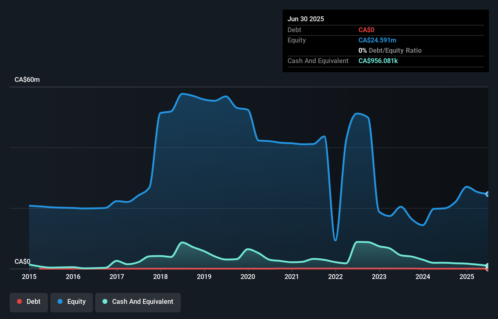
Task: Click the CA$956.081k cash value in tooltip
Action: tap(378, 61)
